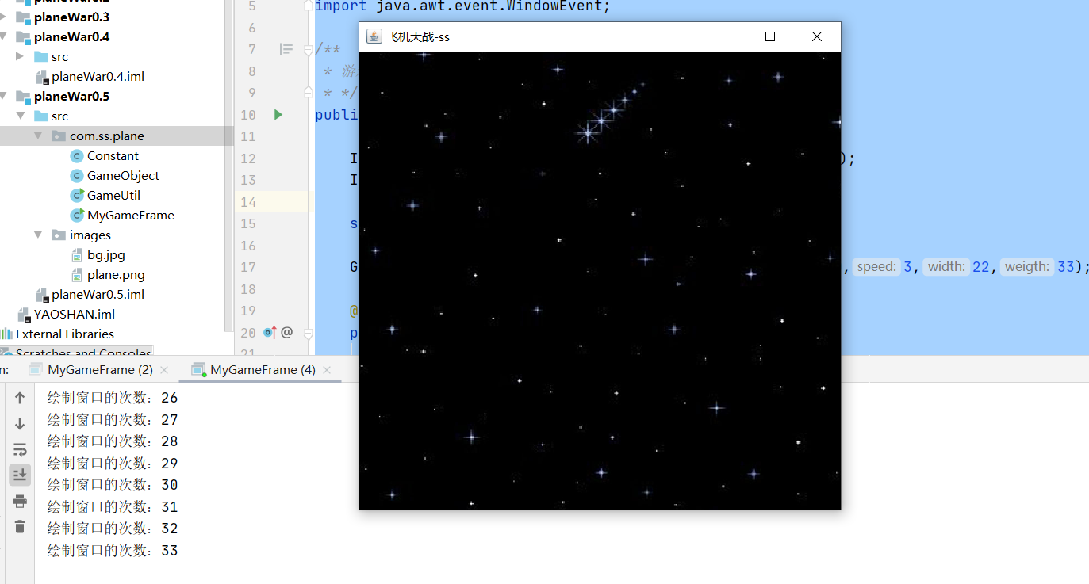The width and height of the screenshot is (1089, 584).
Task: Click line number 14 in the gutter
Action: [248, 202]
